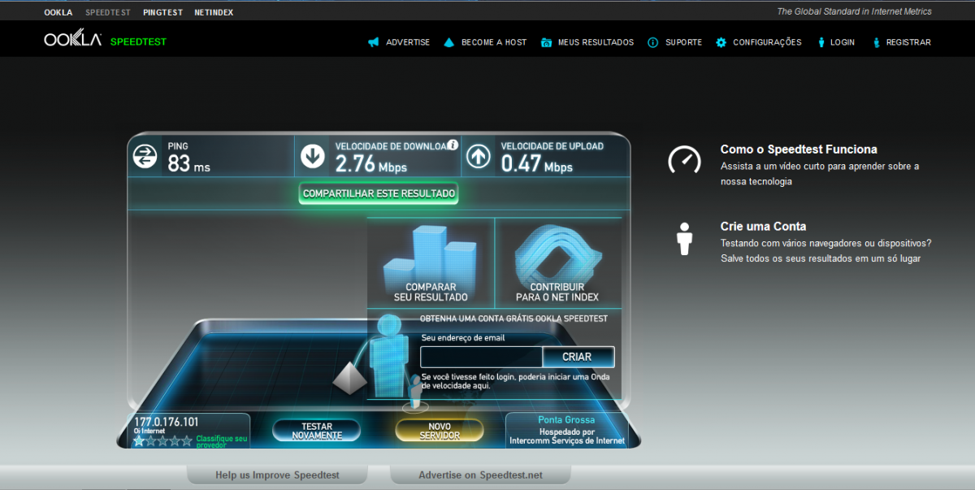Open the Suporte menu link
Screen dimensions: 975x490
[x=683, y=42]
